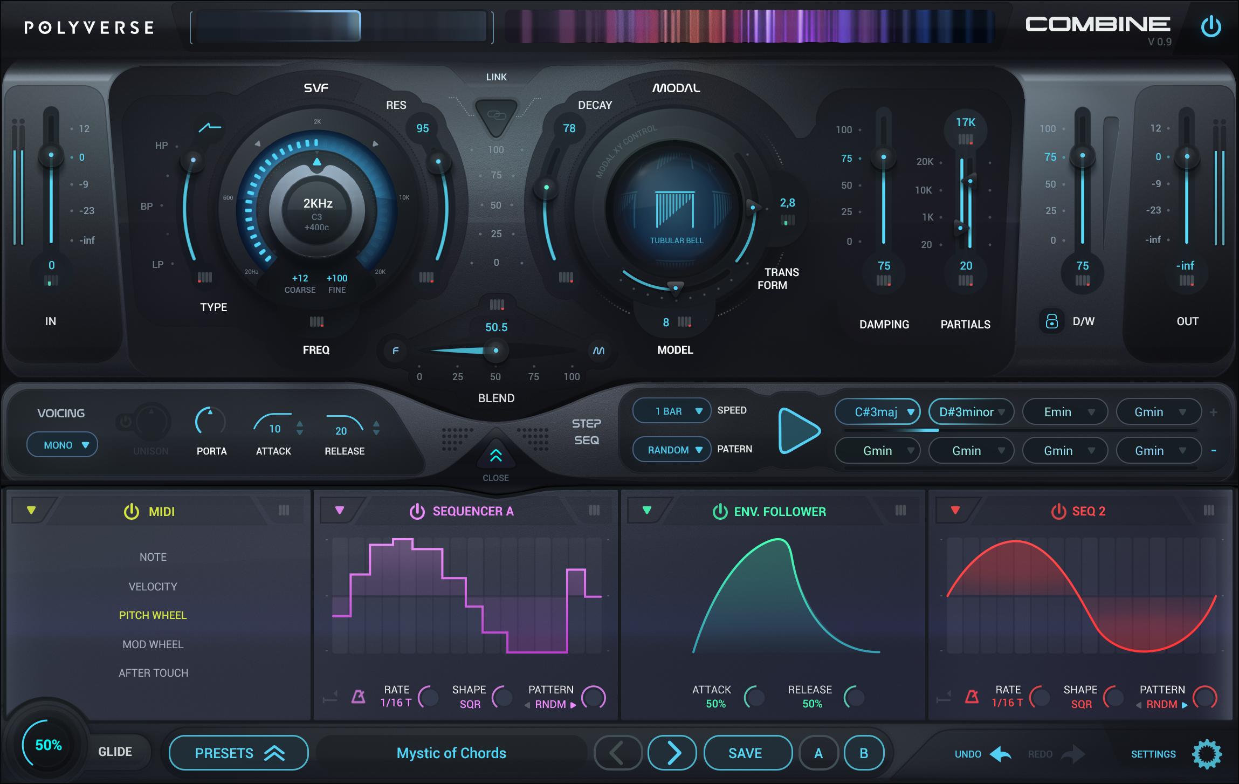Toggle the Combine plugin power button

pyautogui.click(x=1211, y=26)
